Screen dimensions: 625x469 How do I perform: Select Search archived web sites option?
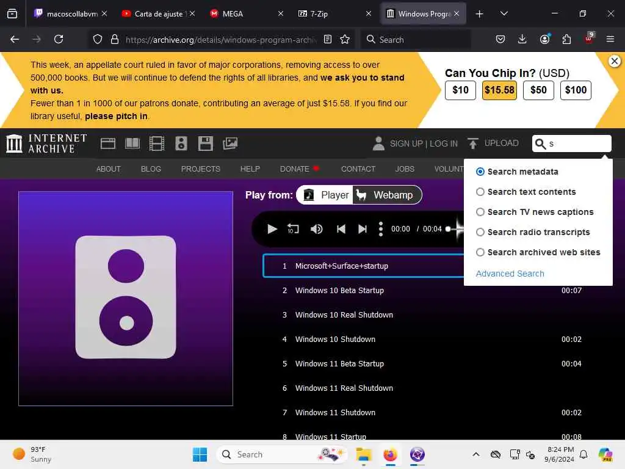(x=480, y=252)
